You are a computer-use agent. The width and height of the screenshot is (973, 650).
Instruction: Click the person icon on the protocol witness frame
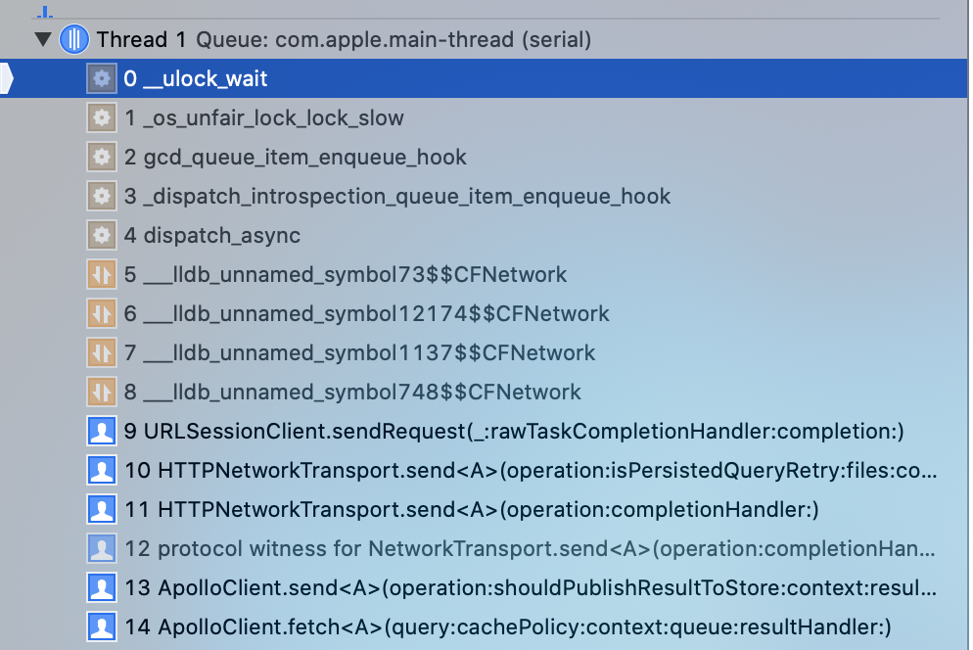click(x=102, y=548)
